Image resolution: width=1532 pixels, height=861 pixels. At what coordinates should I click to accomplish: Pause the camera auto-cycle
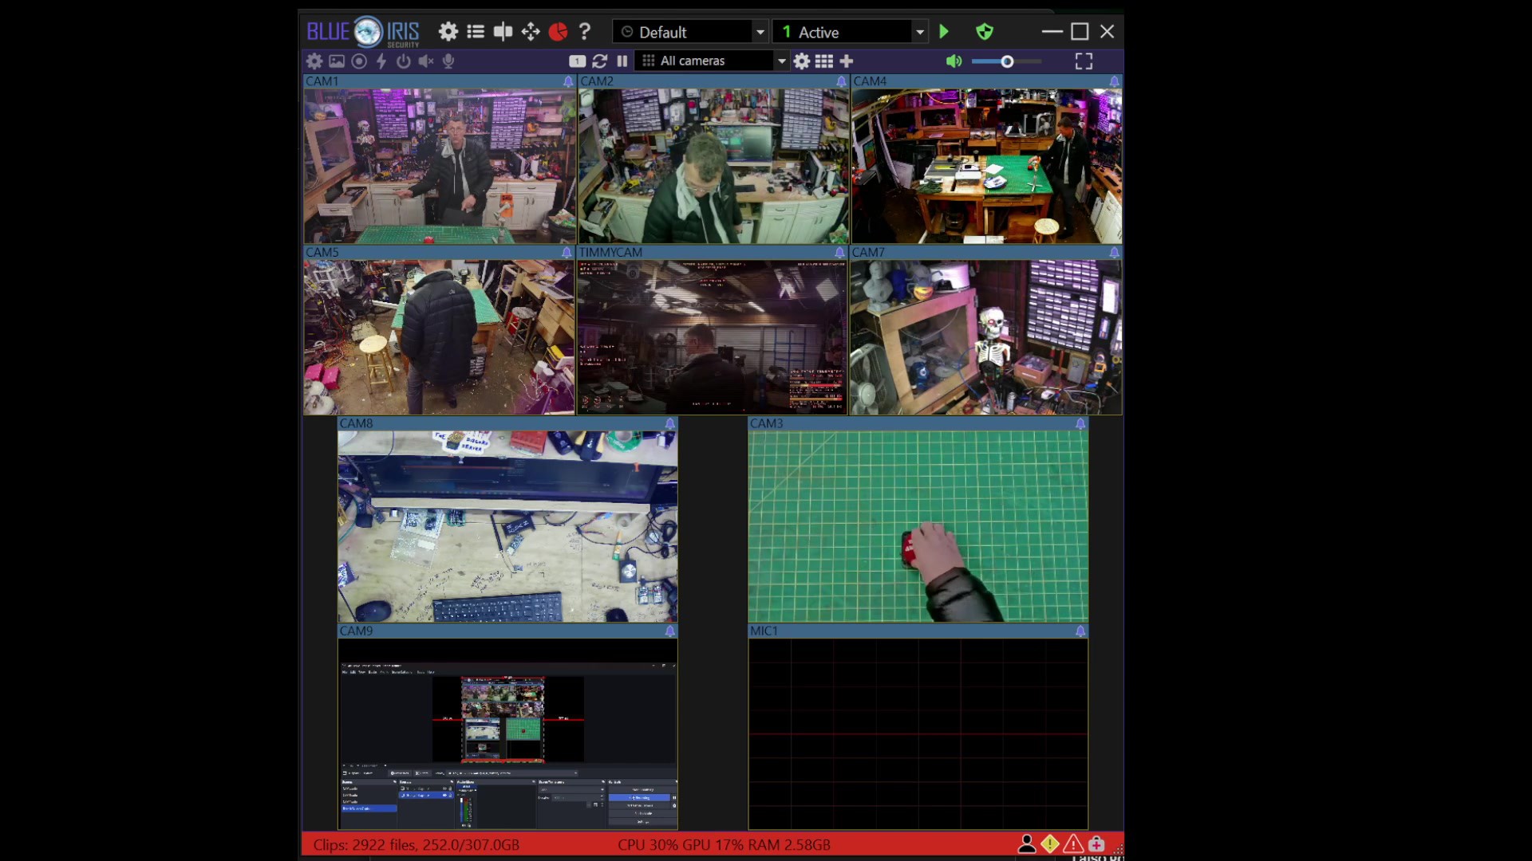tap(622, 61)
